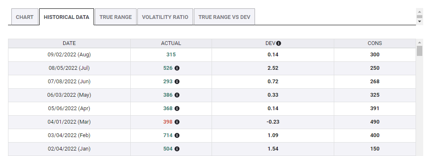424x156 pixels.
Task: Click the info icon next to DEV header
Action: pos(279,43)
